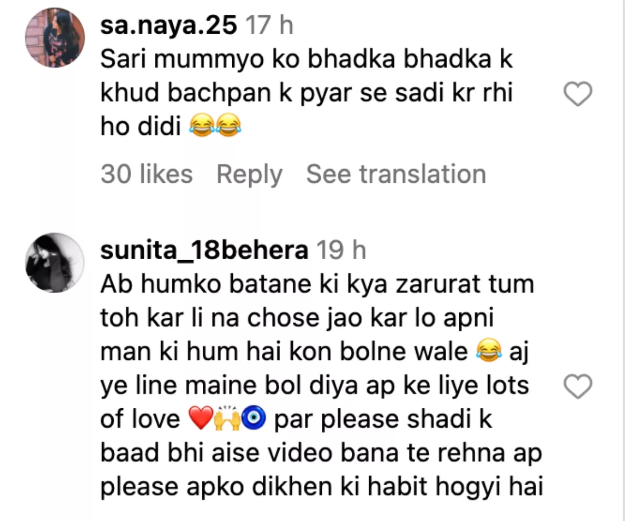This screenshot has height=521, width=632.
Task: Show translation of sa.naya.25's comment
Action: [x=396, y=174]
